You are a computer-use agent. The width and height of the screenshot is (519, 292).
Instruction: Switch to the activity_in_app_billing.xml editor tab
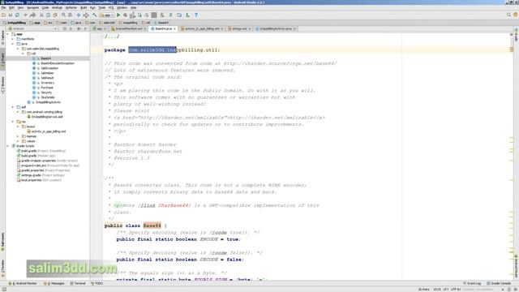click(202, 29)
